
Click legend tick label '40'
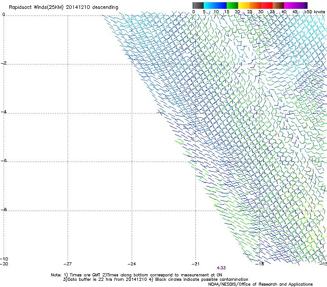(x=284, y=12)
